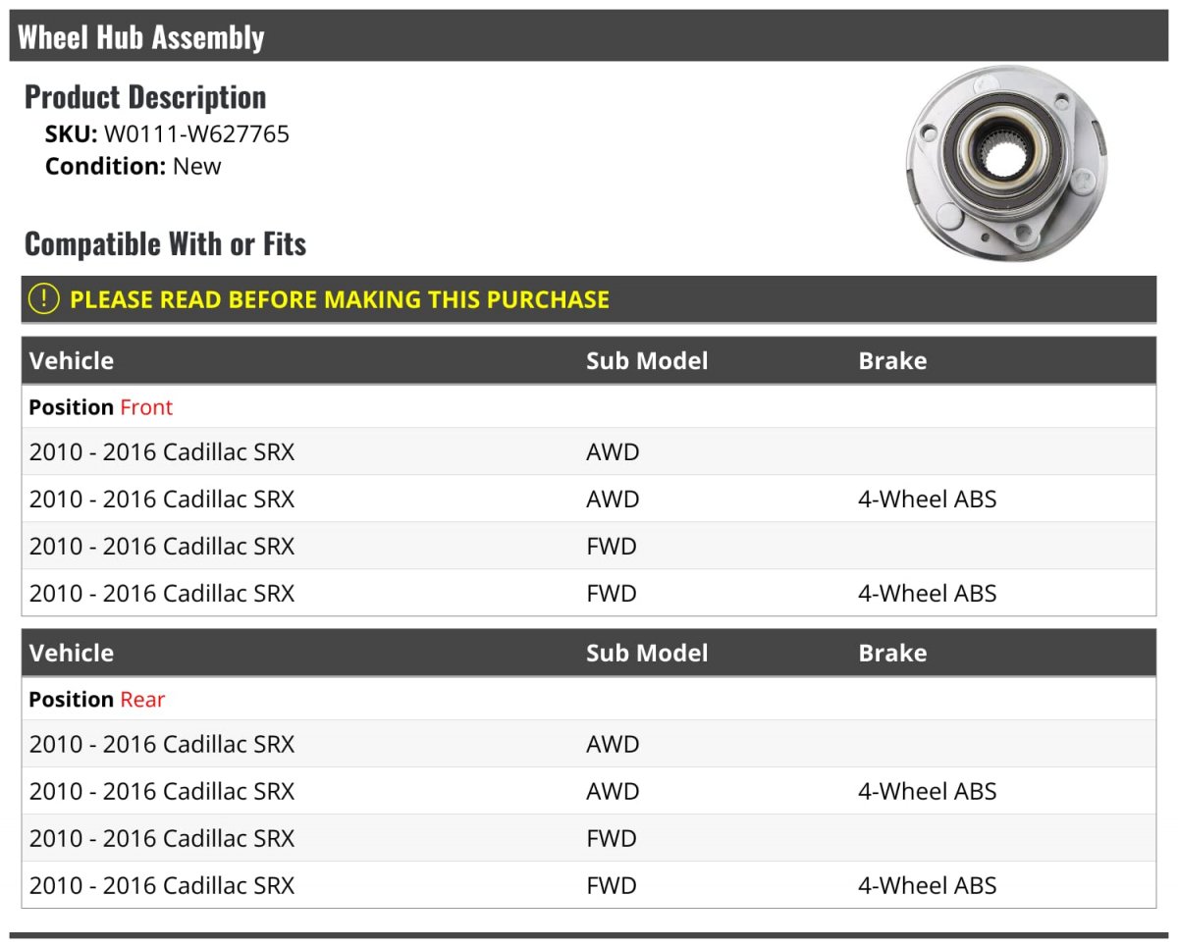Click the warning exclamation circle icon
Viewport: 1178px width, 948px height.
pos(44,299)
